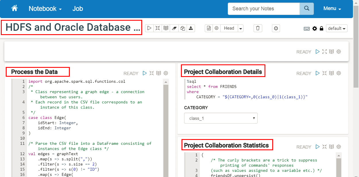The height and width of the screenshot is (177, 359).
Task: Toggle code editor visibility for all paragraphs
Action: coord(158,28)
